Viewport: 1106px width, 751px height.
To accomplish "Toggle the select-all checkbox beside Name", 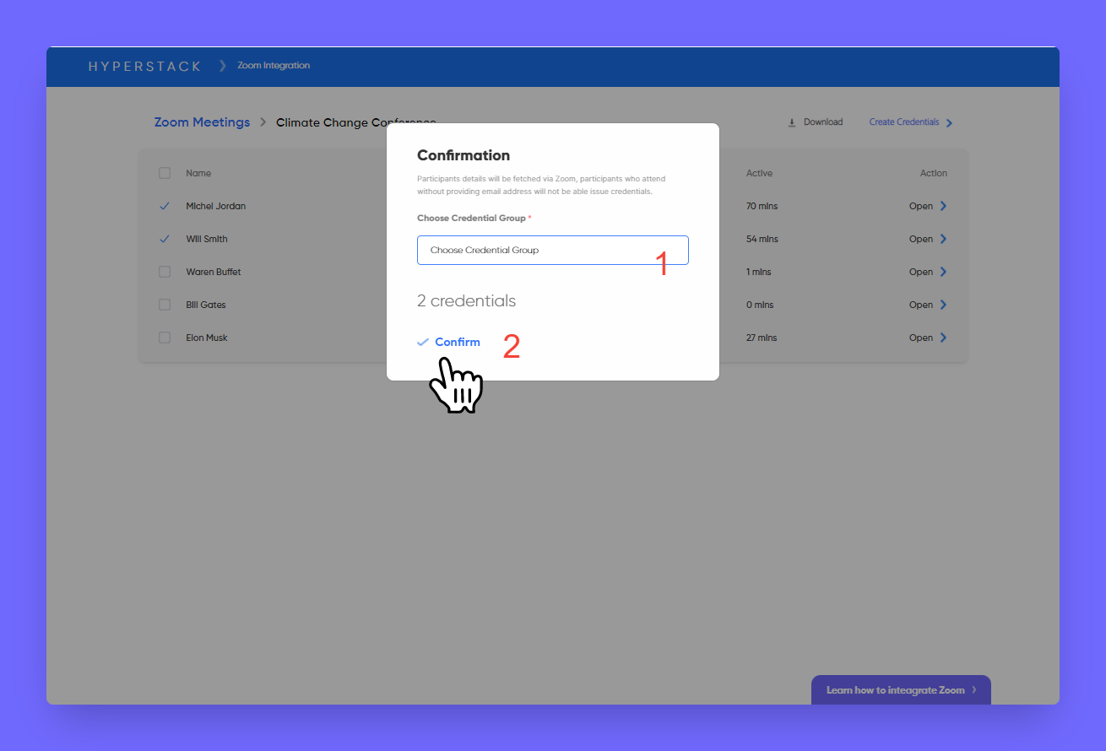I will (165, 173).
